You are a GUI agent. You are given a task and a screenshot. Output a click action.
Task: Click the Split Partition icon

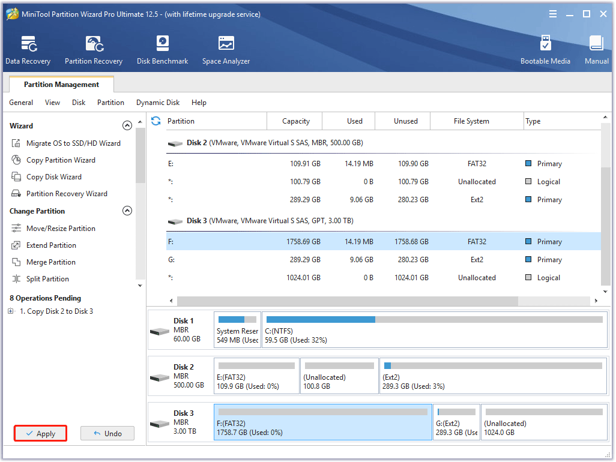[x=16, y=279]
